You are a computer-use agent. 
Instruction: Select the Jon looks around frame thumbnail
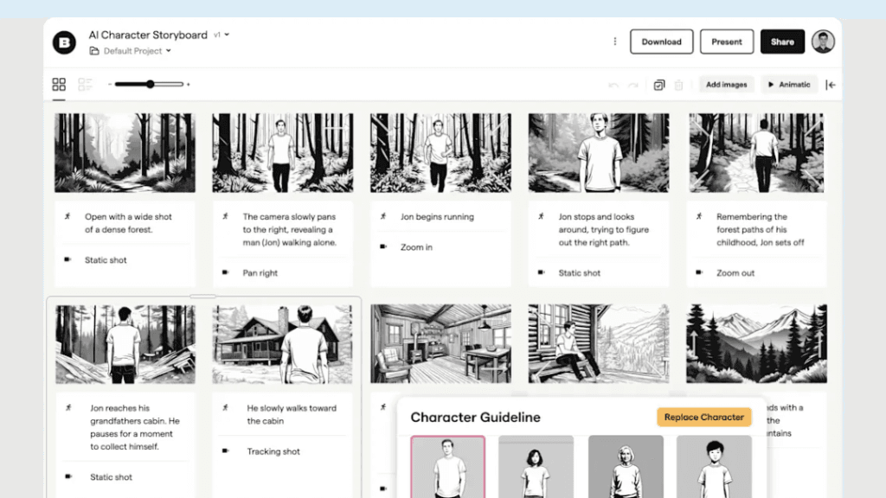pos(599,152)
